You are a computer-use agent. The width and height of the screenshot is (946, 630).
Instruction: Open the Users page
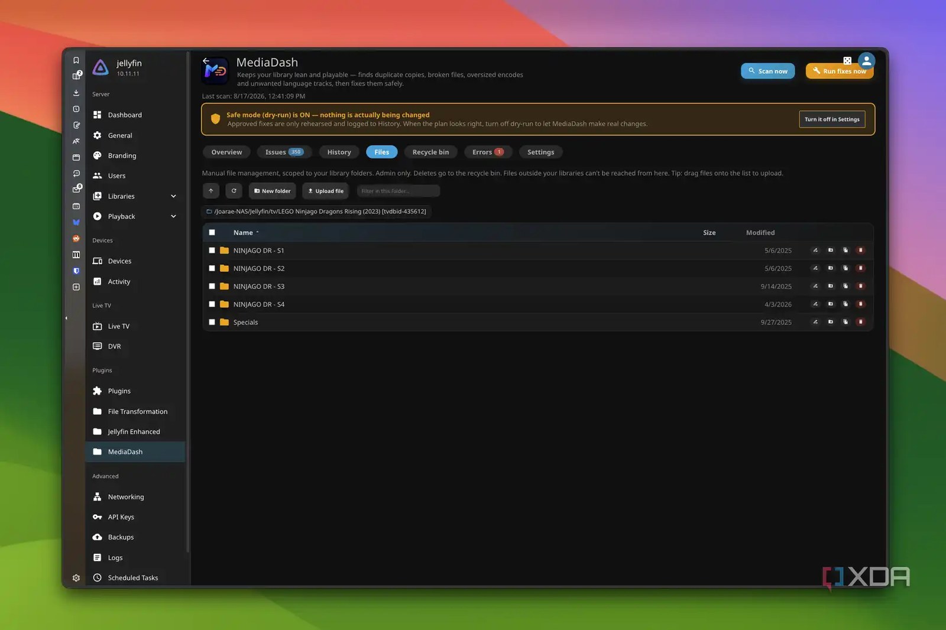pos(135,176)
